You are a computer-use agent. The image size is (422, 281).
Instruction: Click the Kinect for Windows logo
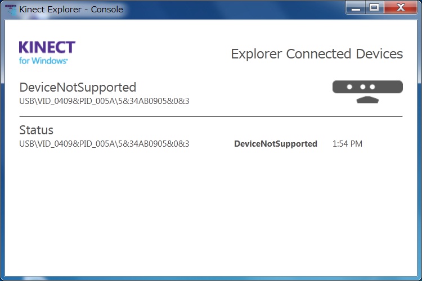coord(47,53)
